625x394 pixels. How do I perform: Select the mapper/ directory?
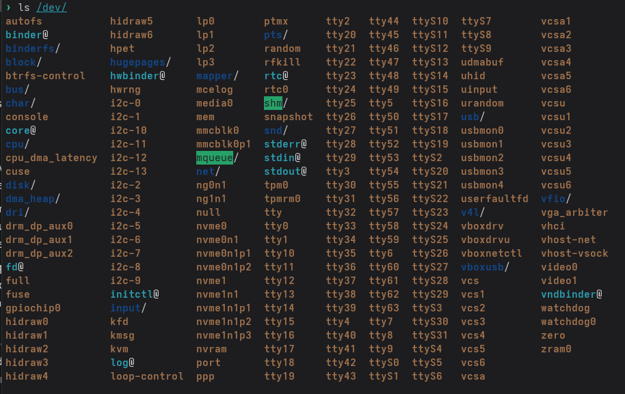217,76
